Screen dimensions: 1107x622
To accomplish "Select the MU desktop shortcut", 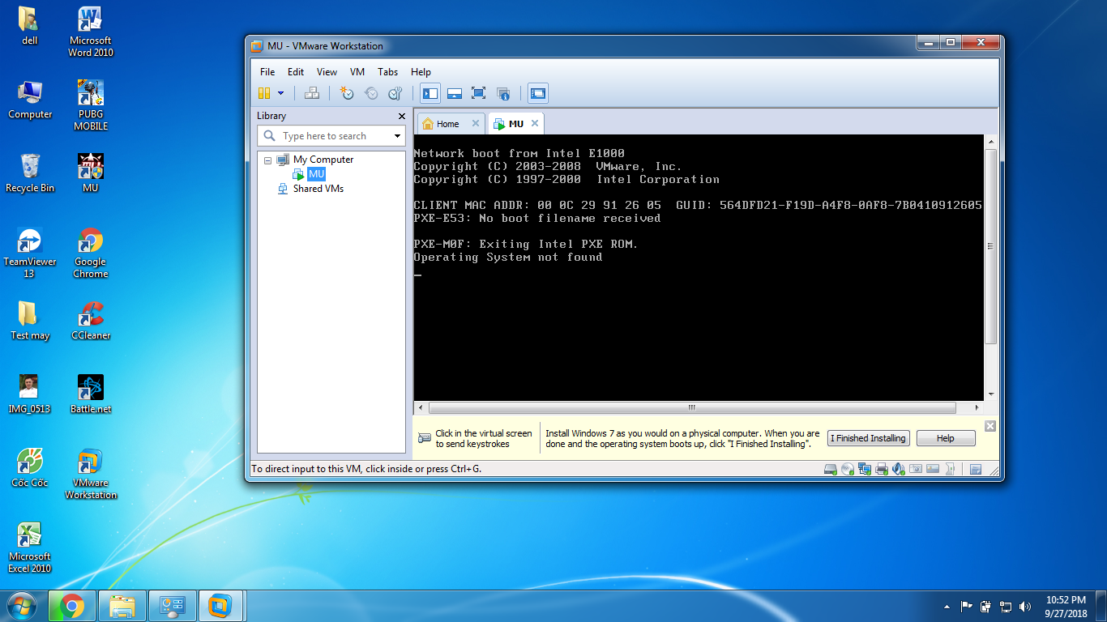I will pyautogui.click(x=91, y=173).
